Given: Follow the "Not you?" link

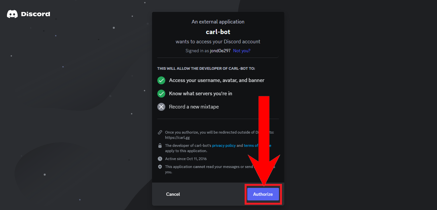Looking at the screenshot, I should (x=242, y=51).
